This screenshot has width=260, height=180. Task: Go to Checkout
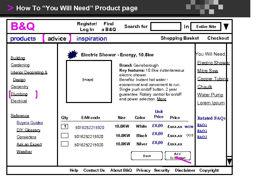(218, 38)
